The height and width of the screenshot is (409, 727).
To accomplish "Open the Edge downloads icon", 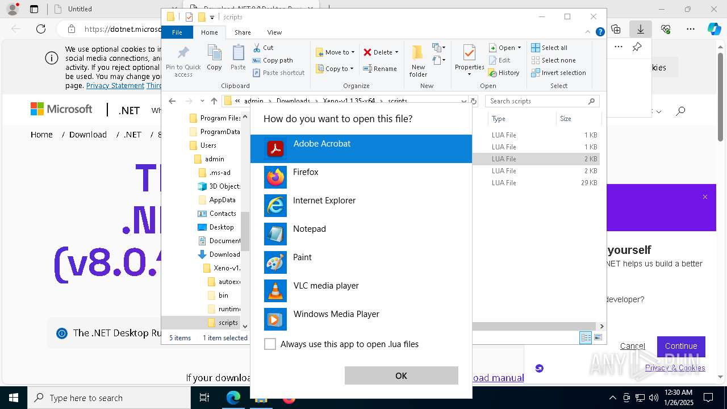I will point(640,29).
